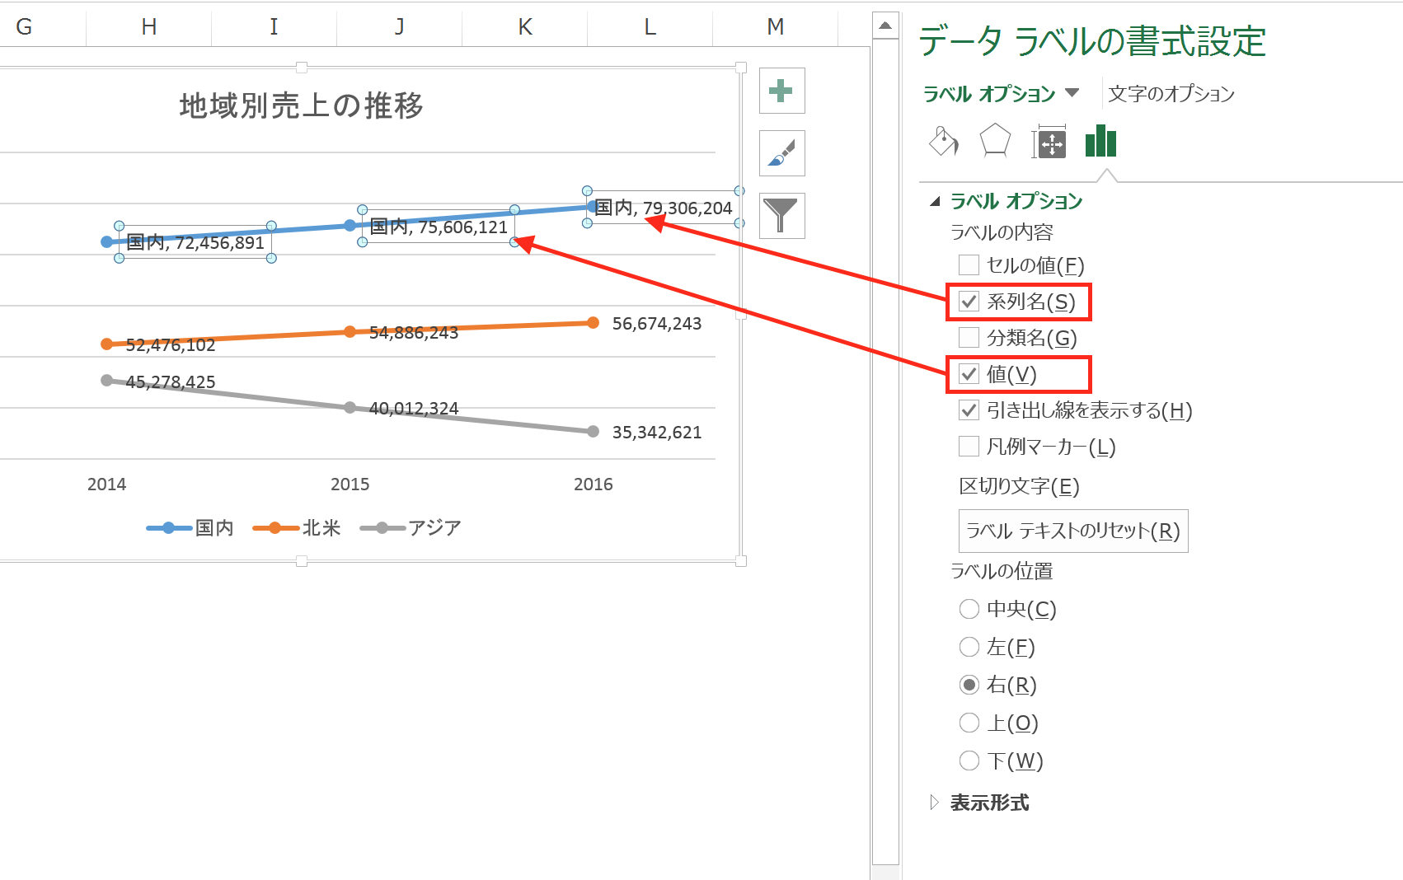
Task: Toggle the セルの値(F) checkbox
Action: pyautogui.click(x=969, y=265)
